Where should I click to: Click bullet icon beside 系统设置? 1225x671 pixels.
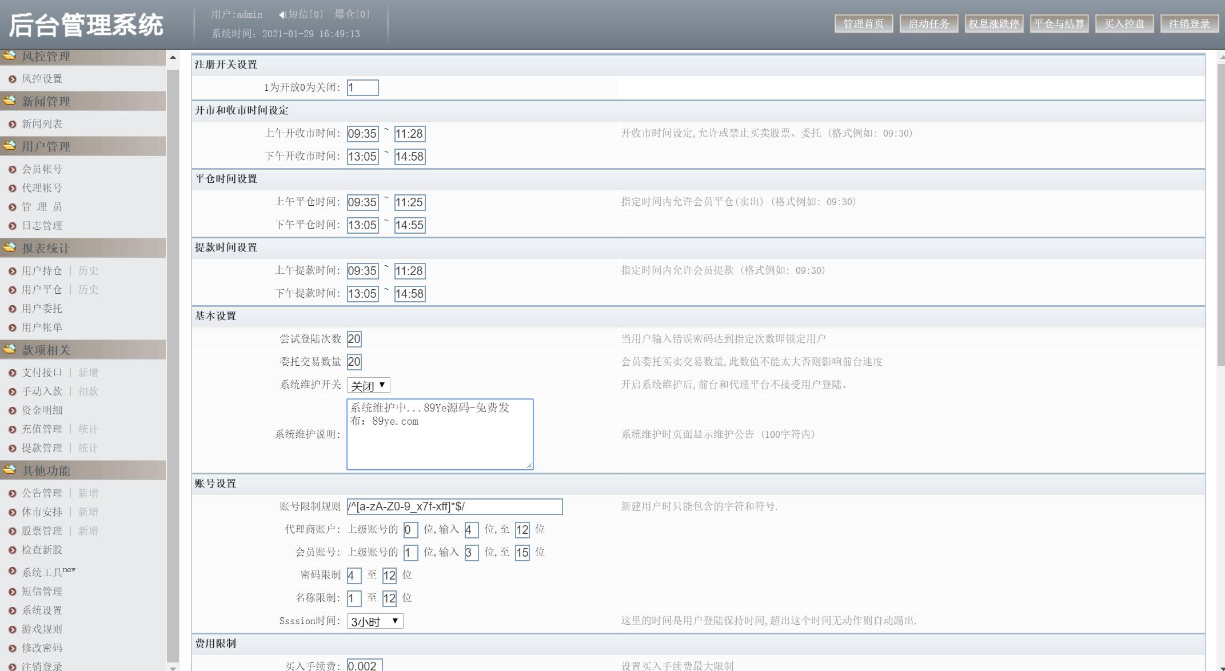coord(13,610)
